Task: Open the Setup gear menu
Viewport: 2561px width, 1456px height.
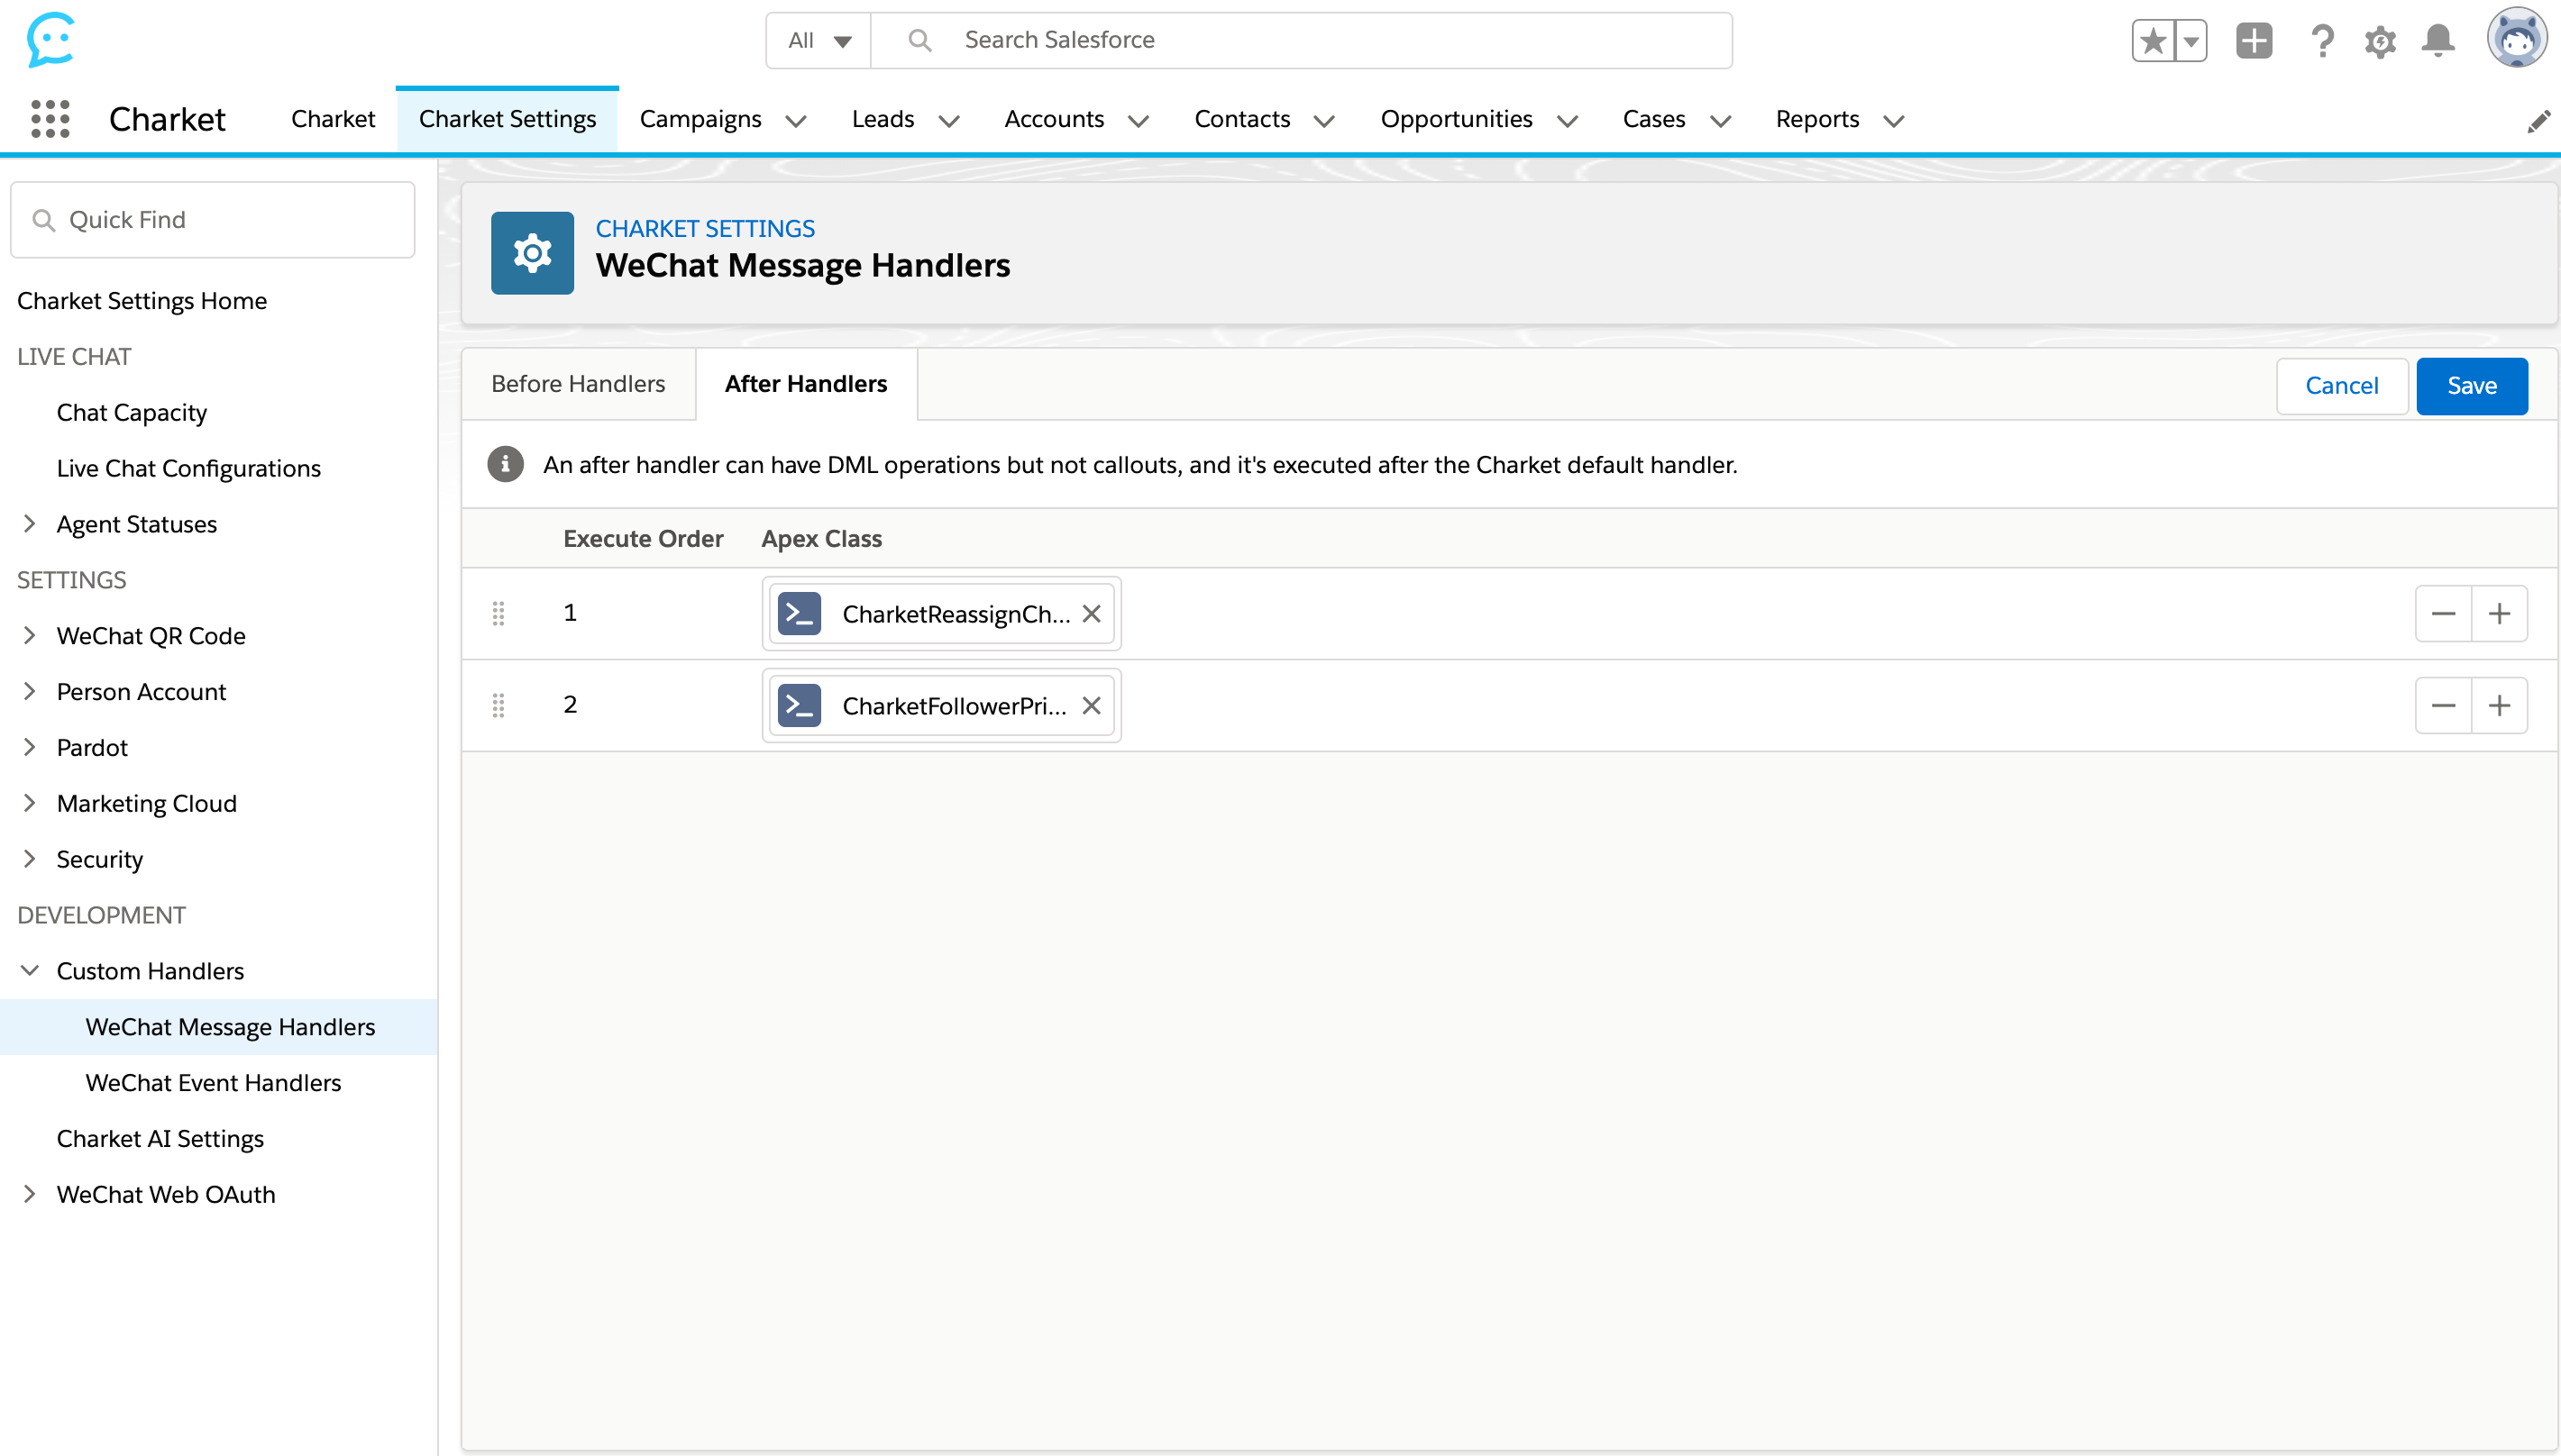Action: coord(2380,41)
